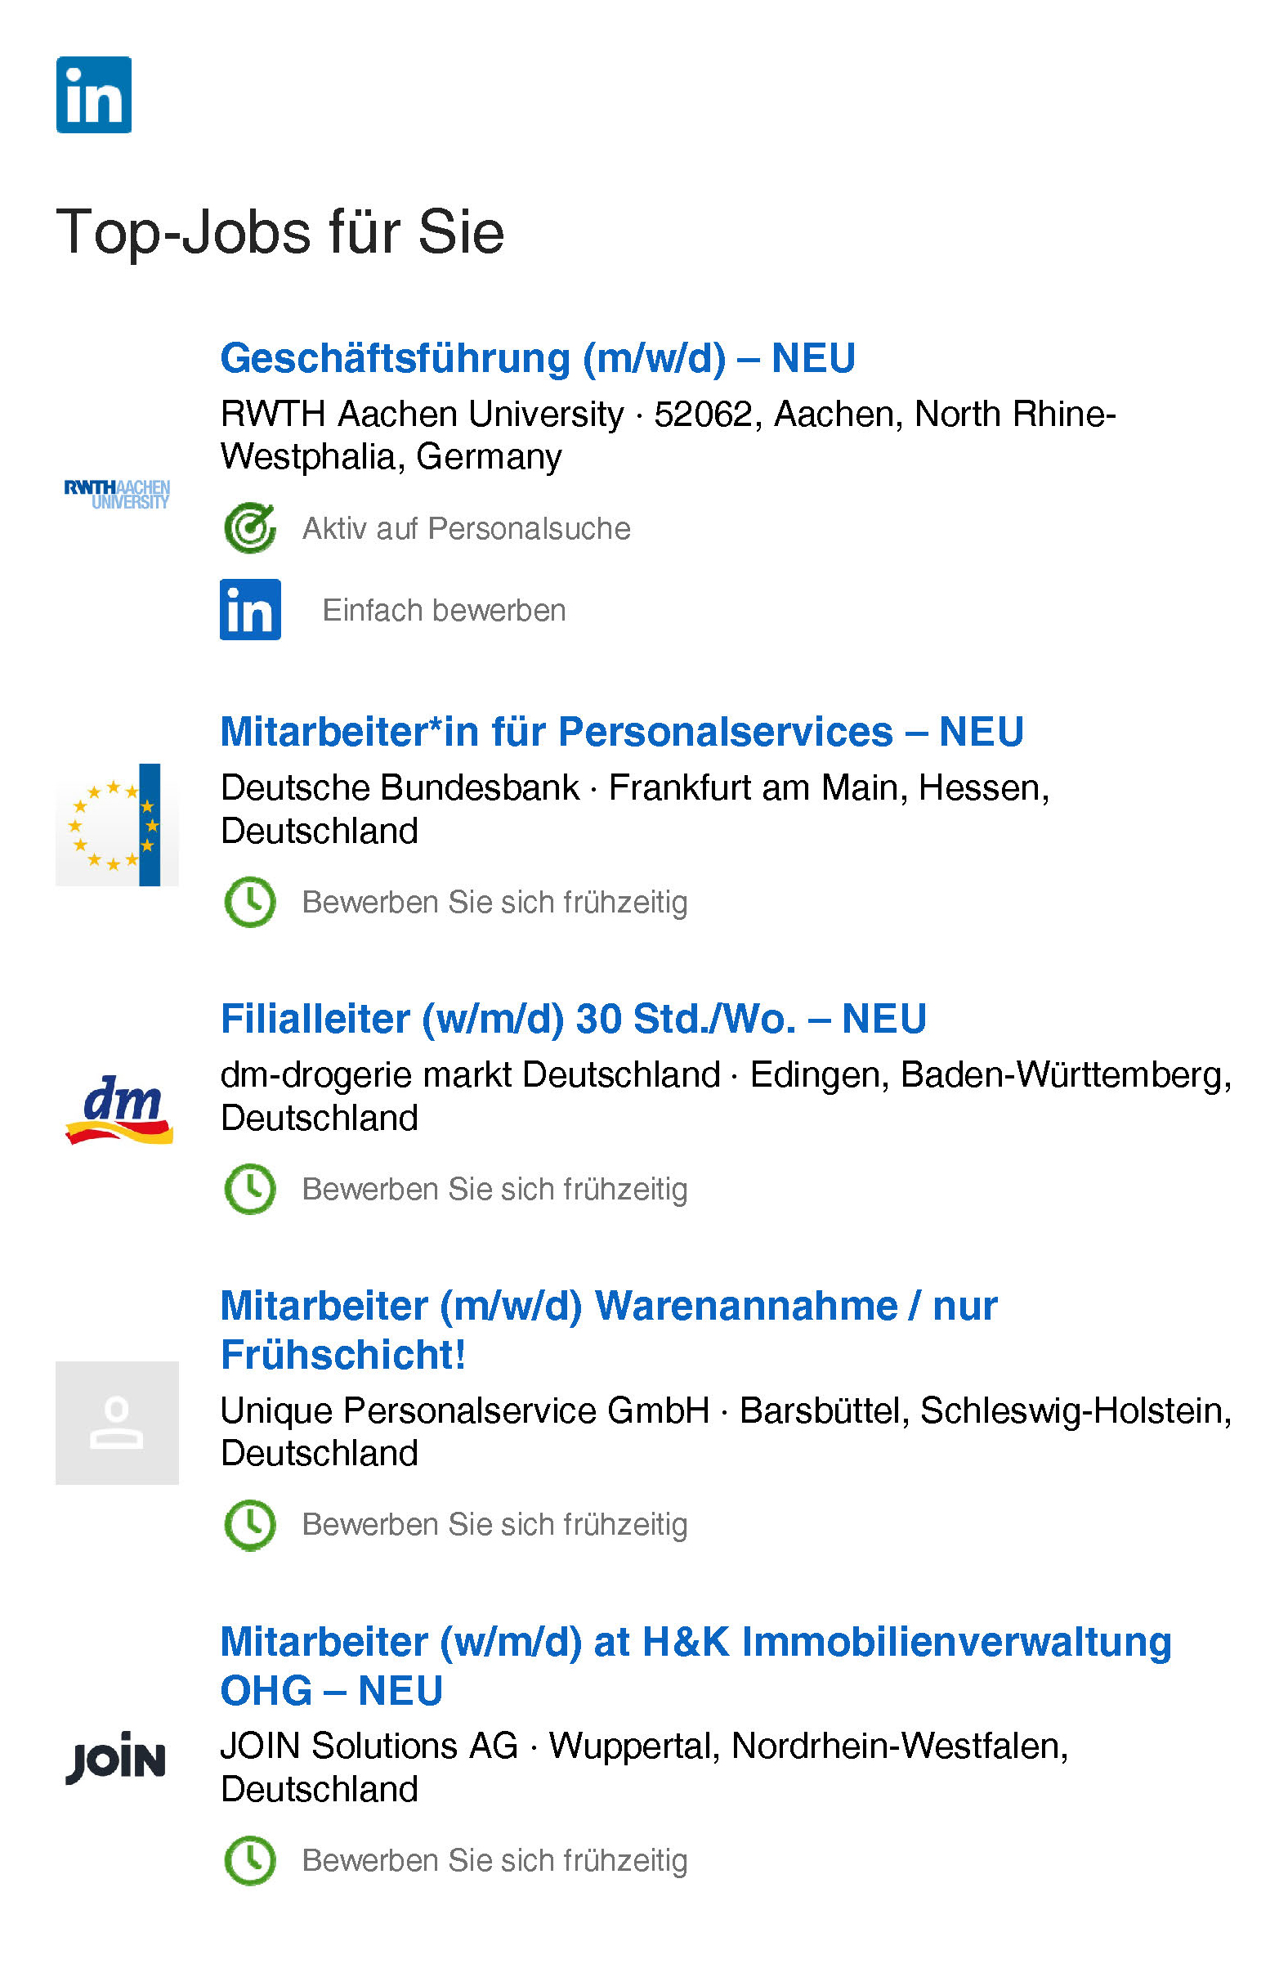Click the clock icon under the Deutsche Bundesbank job
Screen dimensions: 1288x1964
click(250, 902)
